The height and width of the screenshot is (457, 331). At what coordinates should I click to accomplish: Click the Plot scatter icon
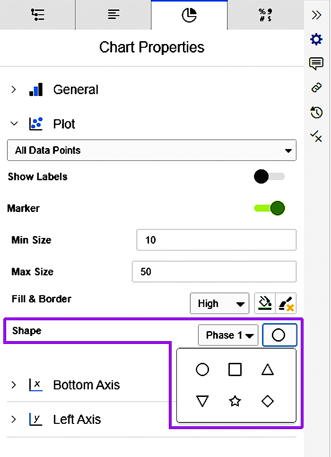coord(36,123)
